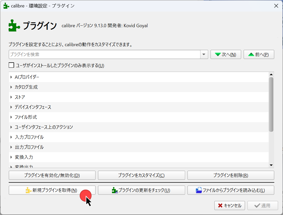Cancel the dialog with キャンセル
The image size is (283, 215).
tap(230, 206)
